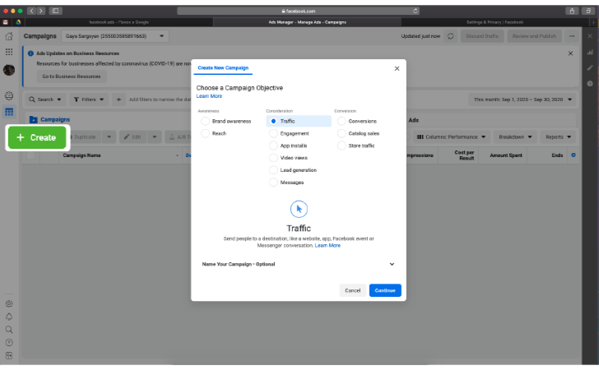The height and width of the screenshot is (370, 599).
Task: Reload the page from the address bar
Action: [416, 11]
